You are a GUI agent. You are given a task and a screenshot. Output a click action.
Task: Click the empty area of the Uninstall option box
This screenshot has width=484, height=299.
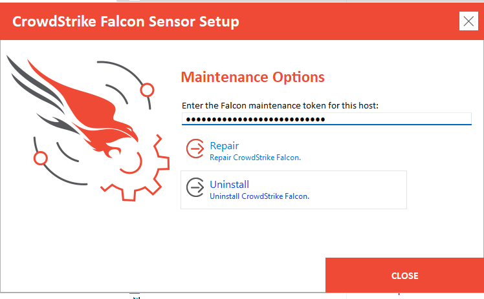click(358, 190)
